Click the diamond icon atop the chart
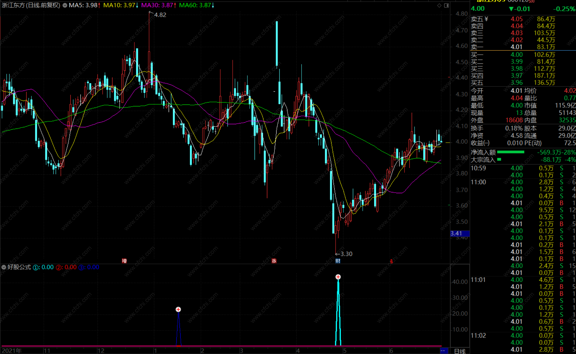Viewport: 576px width, 354px height. coord(439,5)
